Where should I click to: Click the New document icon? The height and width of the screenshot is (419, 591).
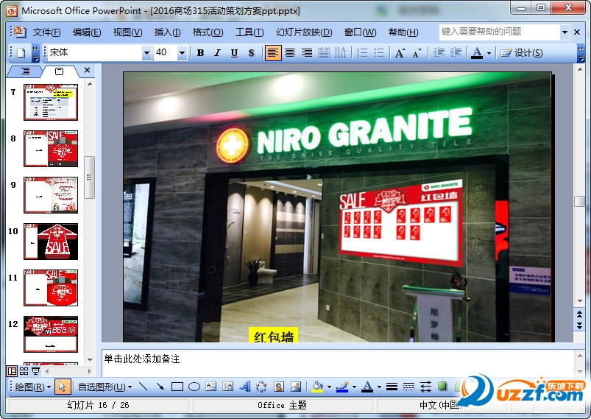click(x=21, y=53)
